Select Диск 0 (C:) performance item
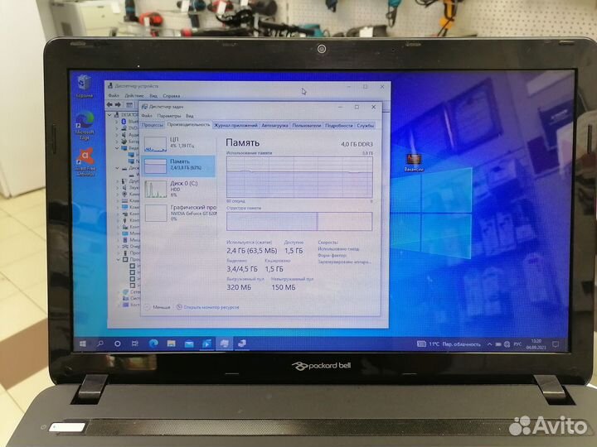The image size is (597, 447). pyautogui.click(x=178, y=189)
